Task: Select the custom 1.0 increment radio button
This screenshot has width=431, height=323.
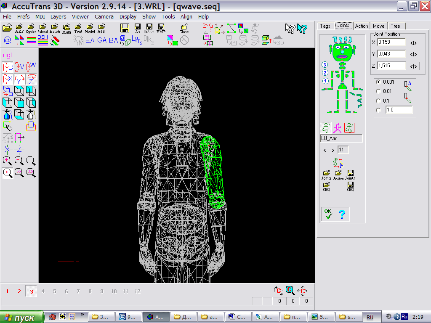Action: [378, 110]
